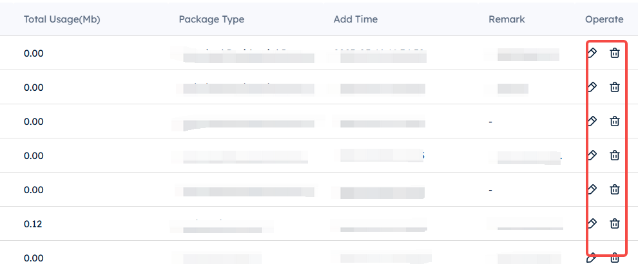638x264 pixels.
Task: Select the 0.12 total usage cell
Action: [33, 223]
